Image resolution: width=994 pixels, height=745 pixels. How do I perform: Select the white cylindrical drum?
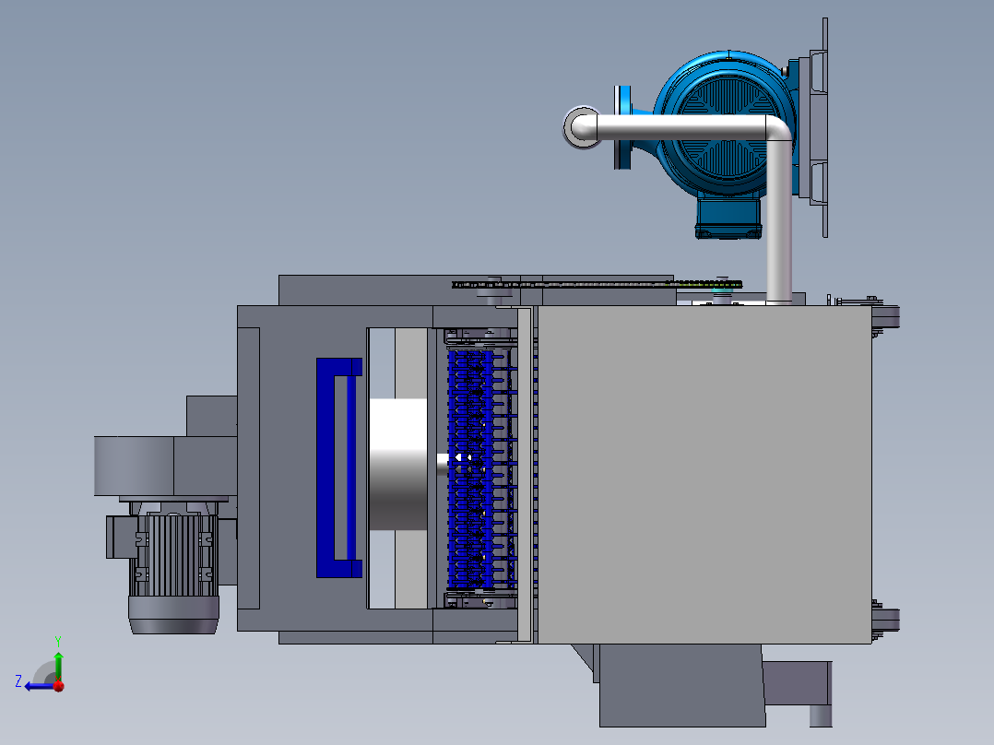point(398,464)
